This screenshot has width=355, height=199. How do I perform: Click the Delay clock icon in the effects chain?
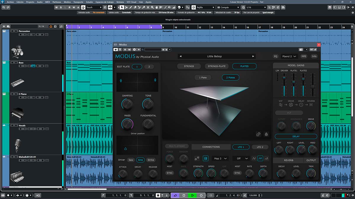[x=301, y=105]
